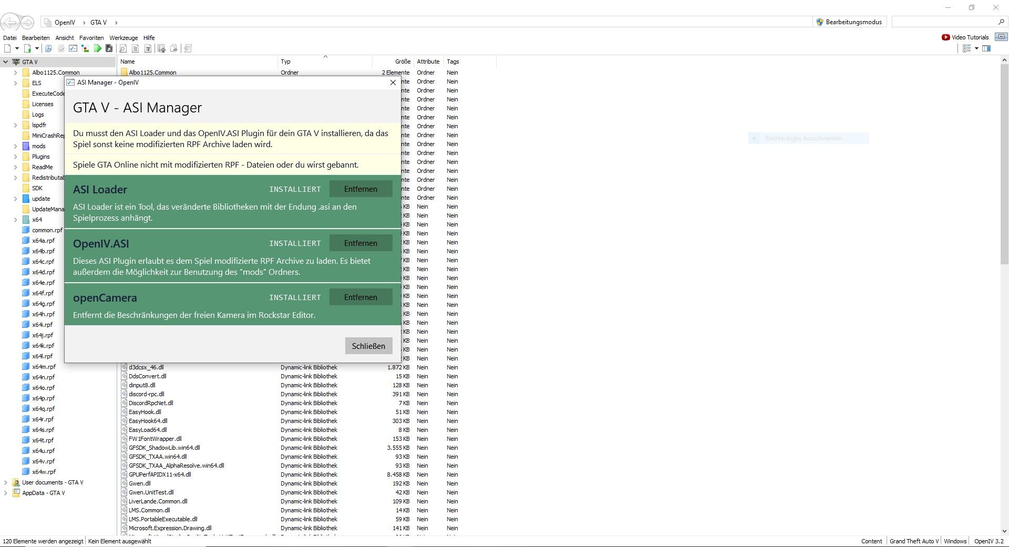Click the package installer toolbar icon
The height and width of the screenshot is (547, 1009).
[x=109, y=48]
